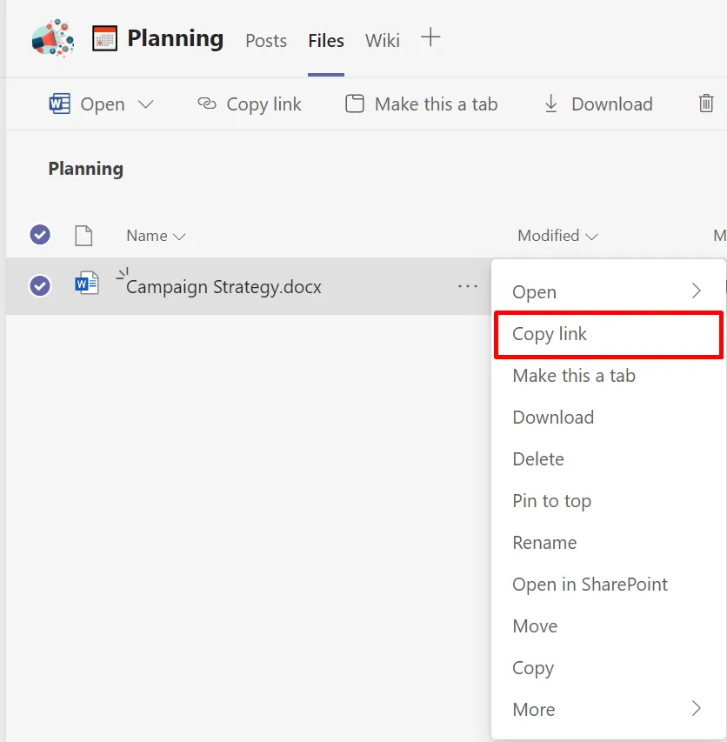Choose Pin to top in the context menu
Image resolution: width=727 pixels, height=742 pixels.
coord(608,501)
